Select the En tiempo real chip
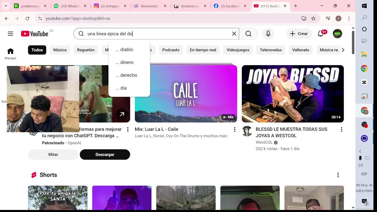The height and width of the screenshot is (212, 377). tap(203, 50)
